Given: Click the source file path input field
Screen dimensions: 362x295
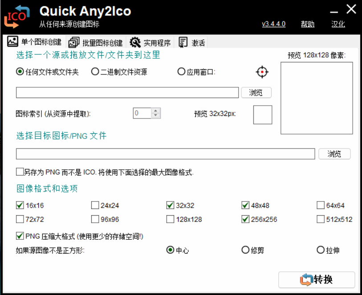Looking at the screenshot, I should [x=127, y=92].
